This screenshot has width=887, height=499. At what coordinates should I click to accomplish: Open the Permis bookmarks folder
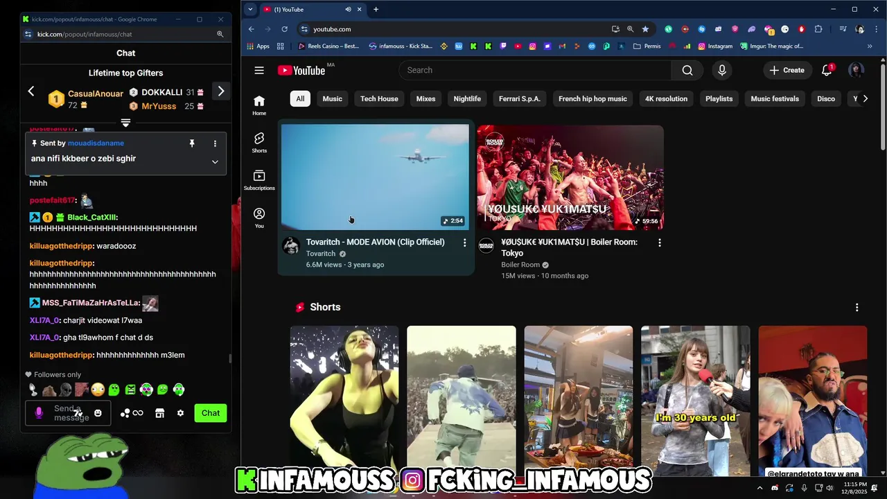click(x=647, y=46)
